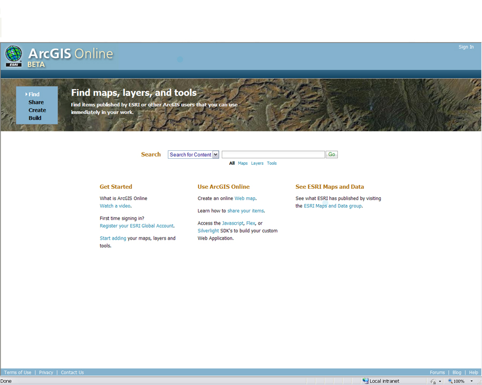Click the Sign In link
The image size is (482, 385).
(x=466, y=47)
